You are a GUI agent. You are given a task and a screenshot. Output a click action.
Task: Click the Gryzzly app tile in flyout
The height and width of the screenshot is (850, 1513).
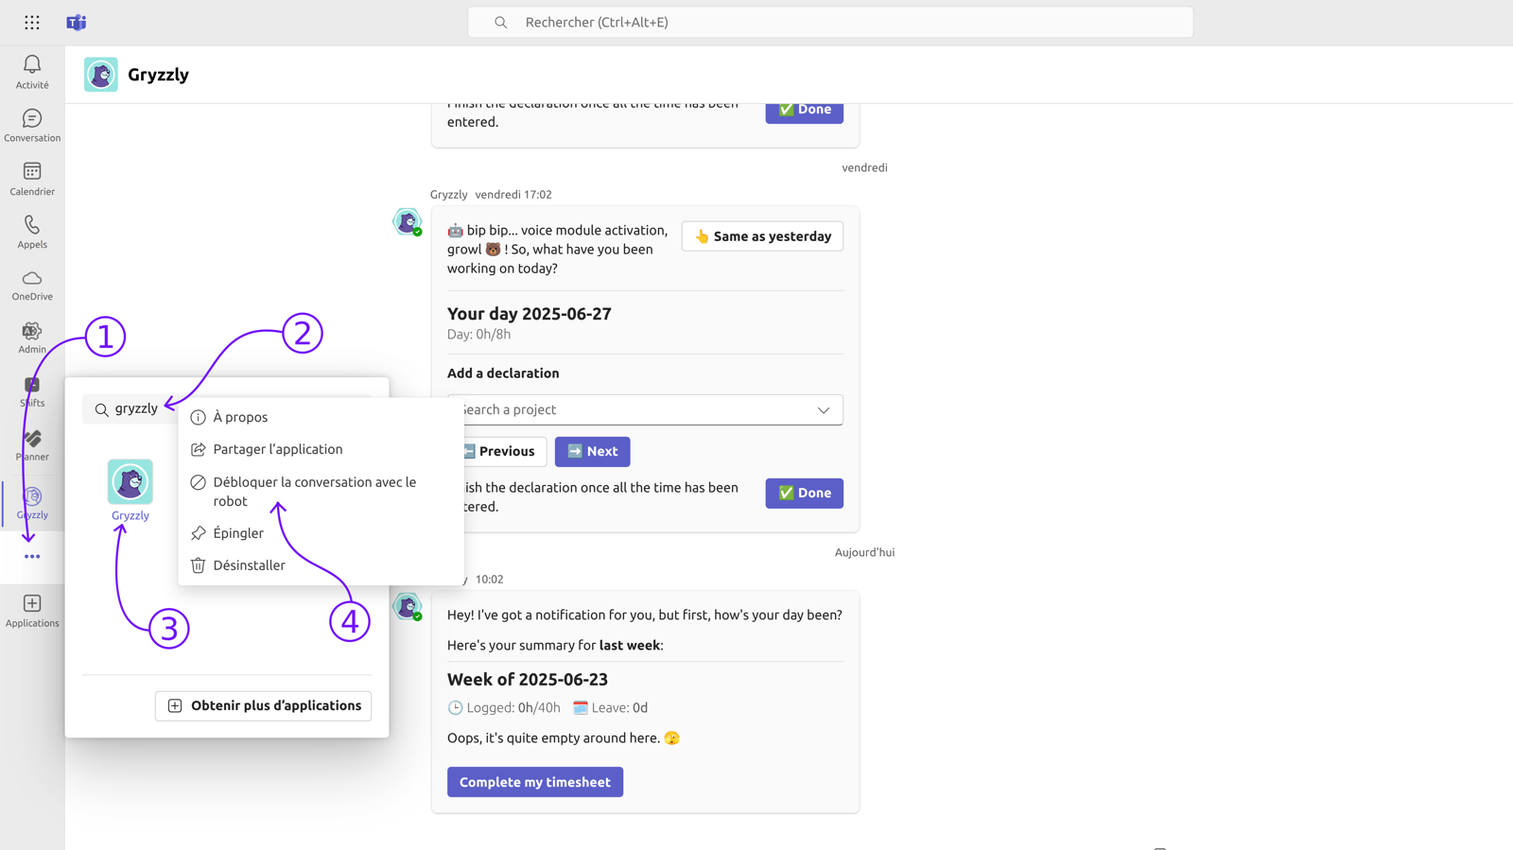(130, 491)
